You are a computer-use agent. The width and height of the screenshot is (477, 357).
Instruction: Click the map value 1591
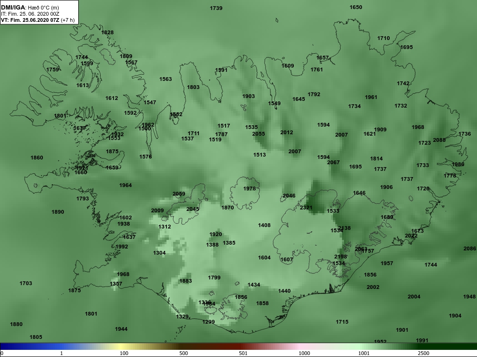coord(221,70)
